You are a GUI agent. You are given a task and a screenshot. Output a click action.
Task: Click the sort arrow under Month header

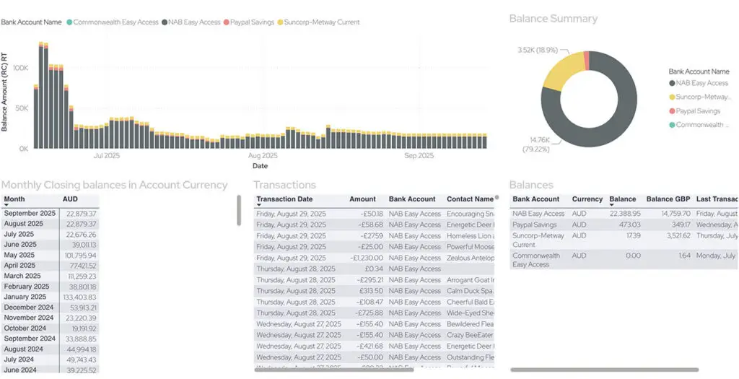[6, 206]
